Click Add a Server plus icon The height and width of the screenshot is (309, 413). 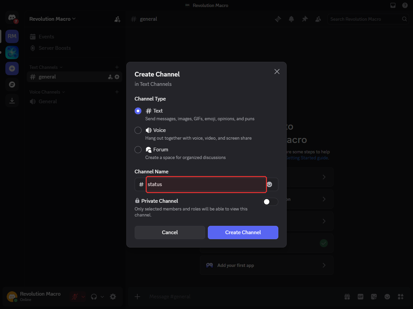12,68
